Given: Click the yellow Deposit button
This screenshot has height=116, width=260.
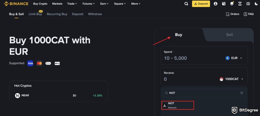Looking at the screenshot, I should (201, 4).
